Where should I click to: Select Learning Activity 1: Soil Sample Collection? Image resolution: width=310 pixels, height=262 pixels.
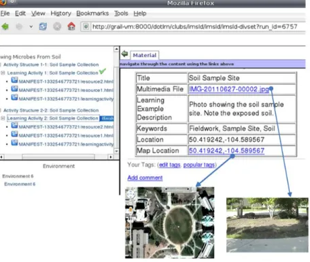click(52, 73)
